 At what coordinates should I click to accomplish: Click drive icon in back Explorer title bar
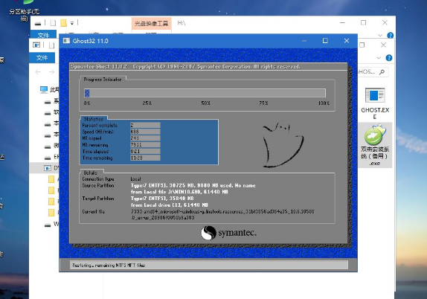tap(38, 23)
